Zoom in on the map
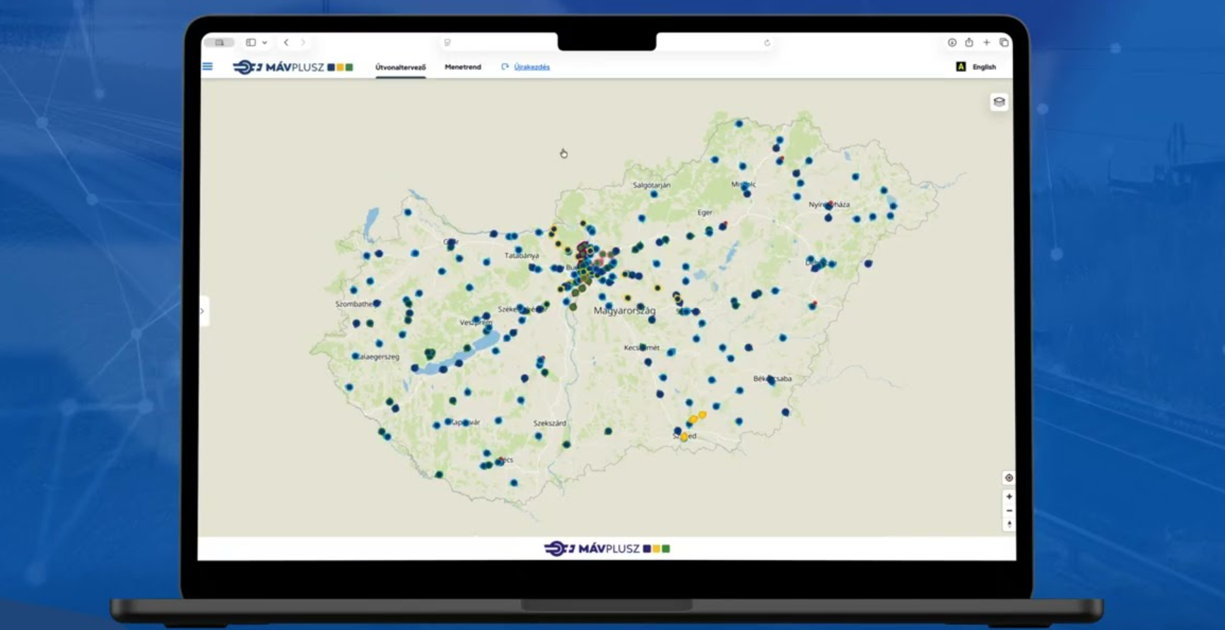The image size is (1225, 630). pos(1009,497)
